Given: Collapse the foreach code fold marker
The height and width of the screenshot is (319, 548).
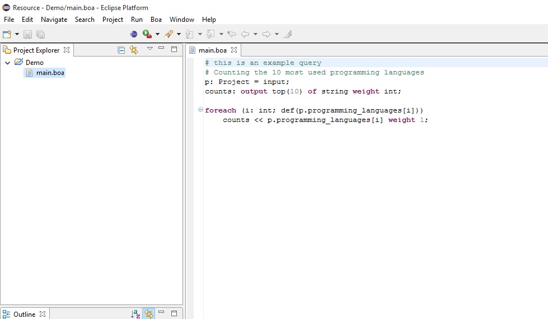Looking at the screenshot, I should point(200,110).
